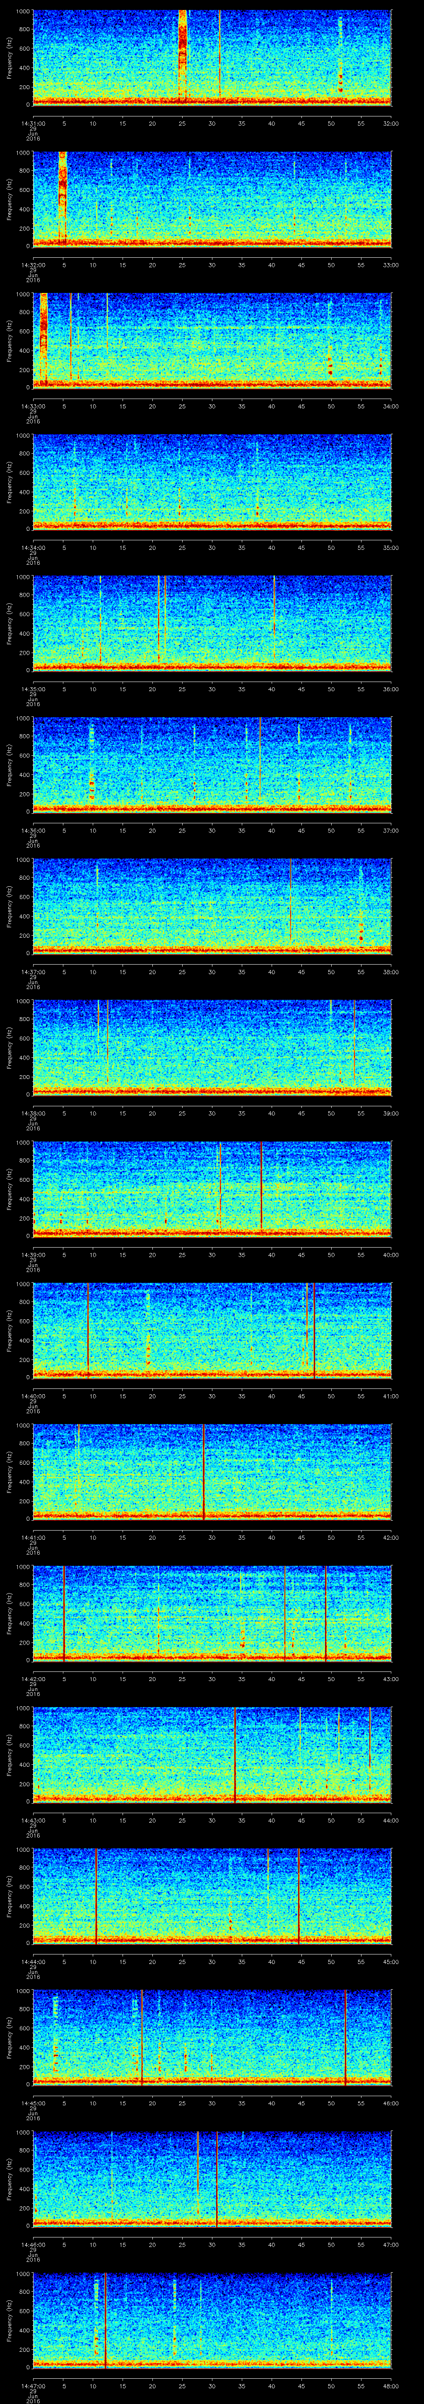Screen dimensions: 424x2404
Task: Select the "14:33:00" start time label
Action: tap(33, 406)
